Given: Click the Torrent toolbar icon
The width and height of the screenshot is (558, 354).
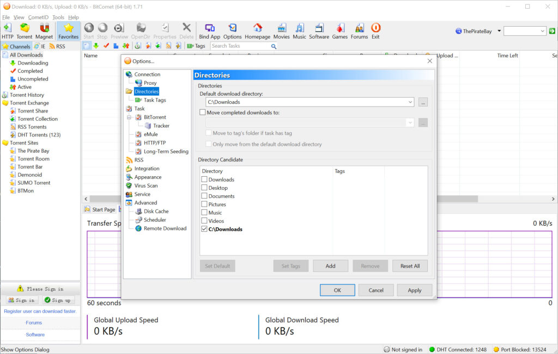Looking at the screenshot, I should (25, 30).
